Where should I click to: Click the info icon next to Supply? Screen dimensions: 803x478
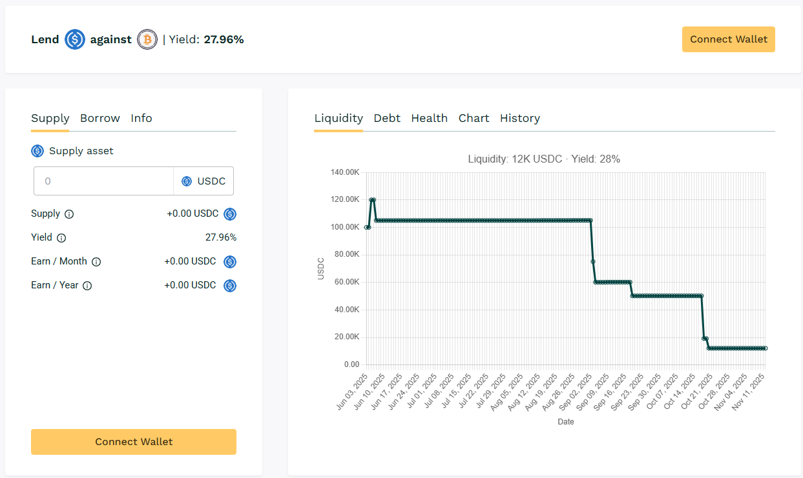tap(69, 214)
